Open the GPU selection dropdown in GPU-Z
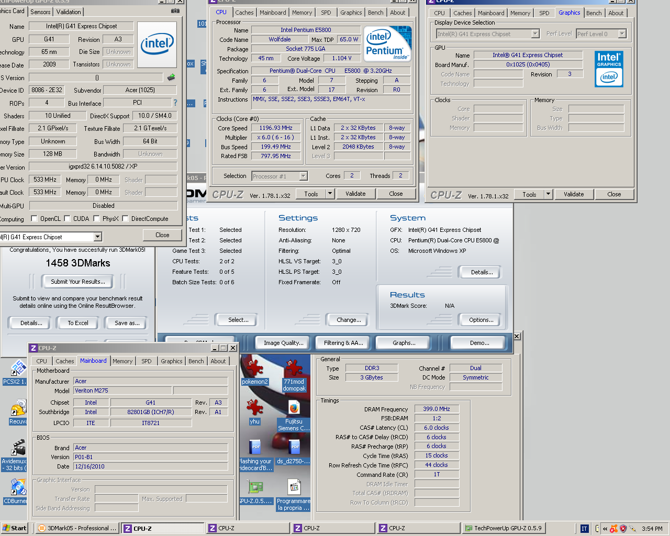Image resolution: width=670 pixels, height=536 pixels. pyautogui.click(x=97, y=237)
